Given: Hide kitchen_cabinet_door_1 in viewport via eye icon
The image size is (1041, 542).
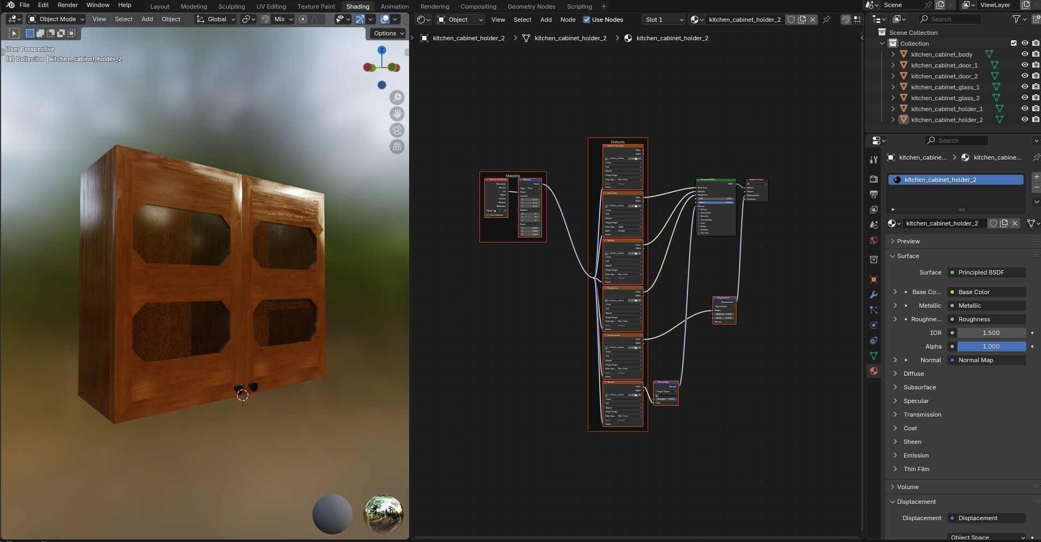Looking at the screenshot, I should coord(1024,65).
